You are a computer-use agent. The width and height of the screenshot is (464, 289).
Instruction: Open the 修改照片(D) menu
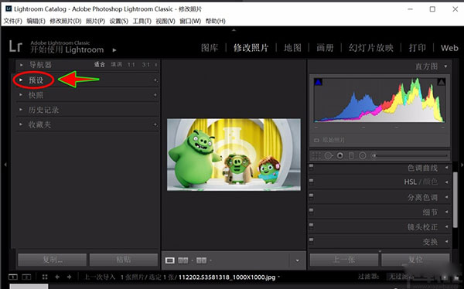click(x=66, y=21)
